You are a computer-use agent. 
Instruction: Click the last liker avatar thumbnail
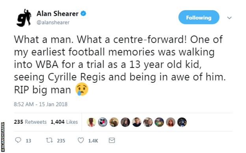coord(182,122)
